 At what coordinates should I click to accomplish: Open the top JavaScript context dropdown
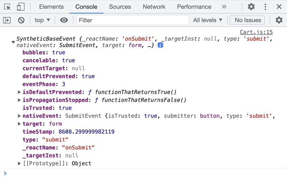pos(42,20)
